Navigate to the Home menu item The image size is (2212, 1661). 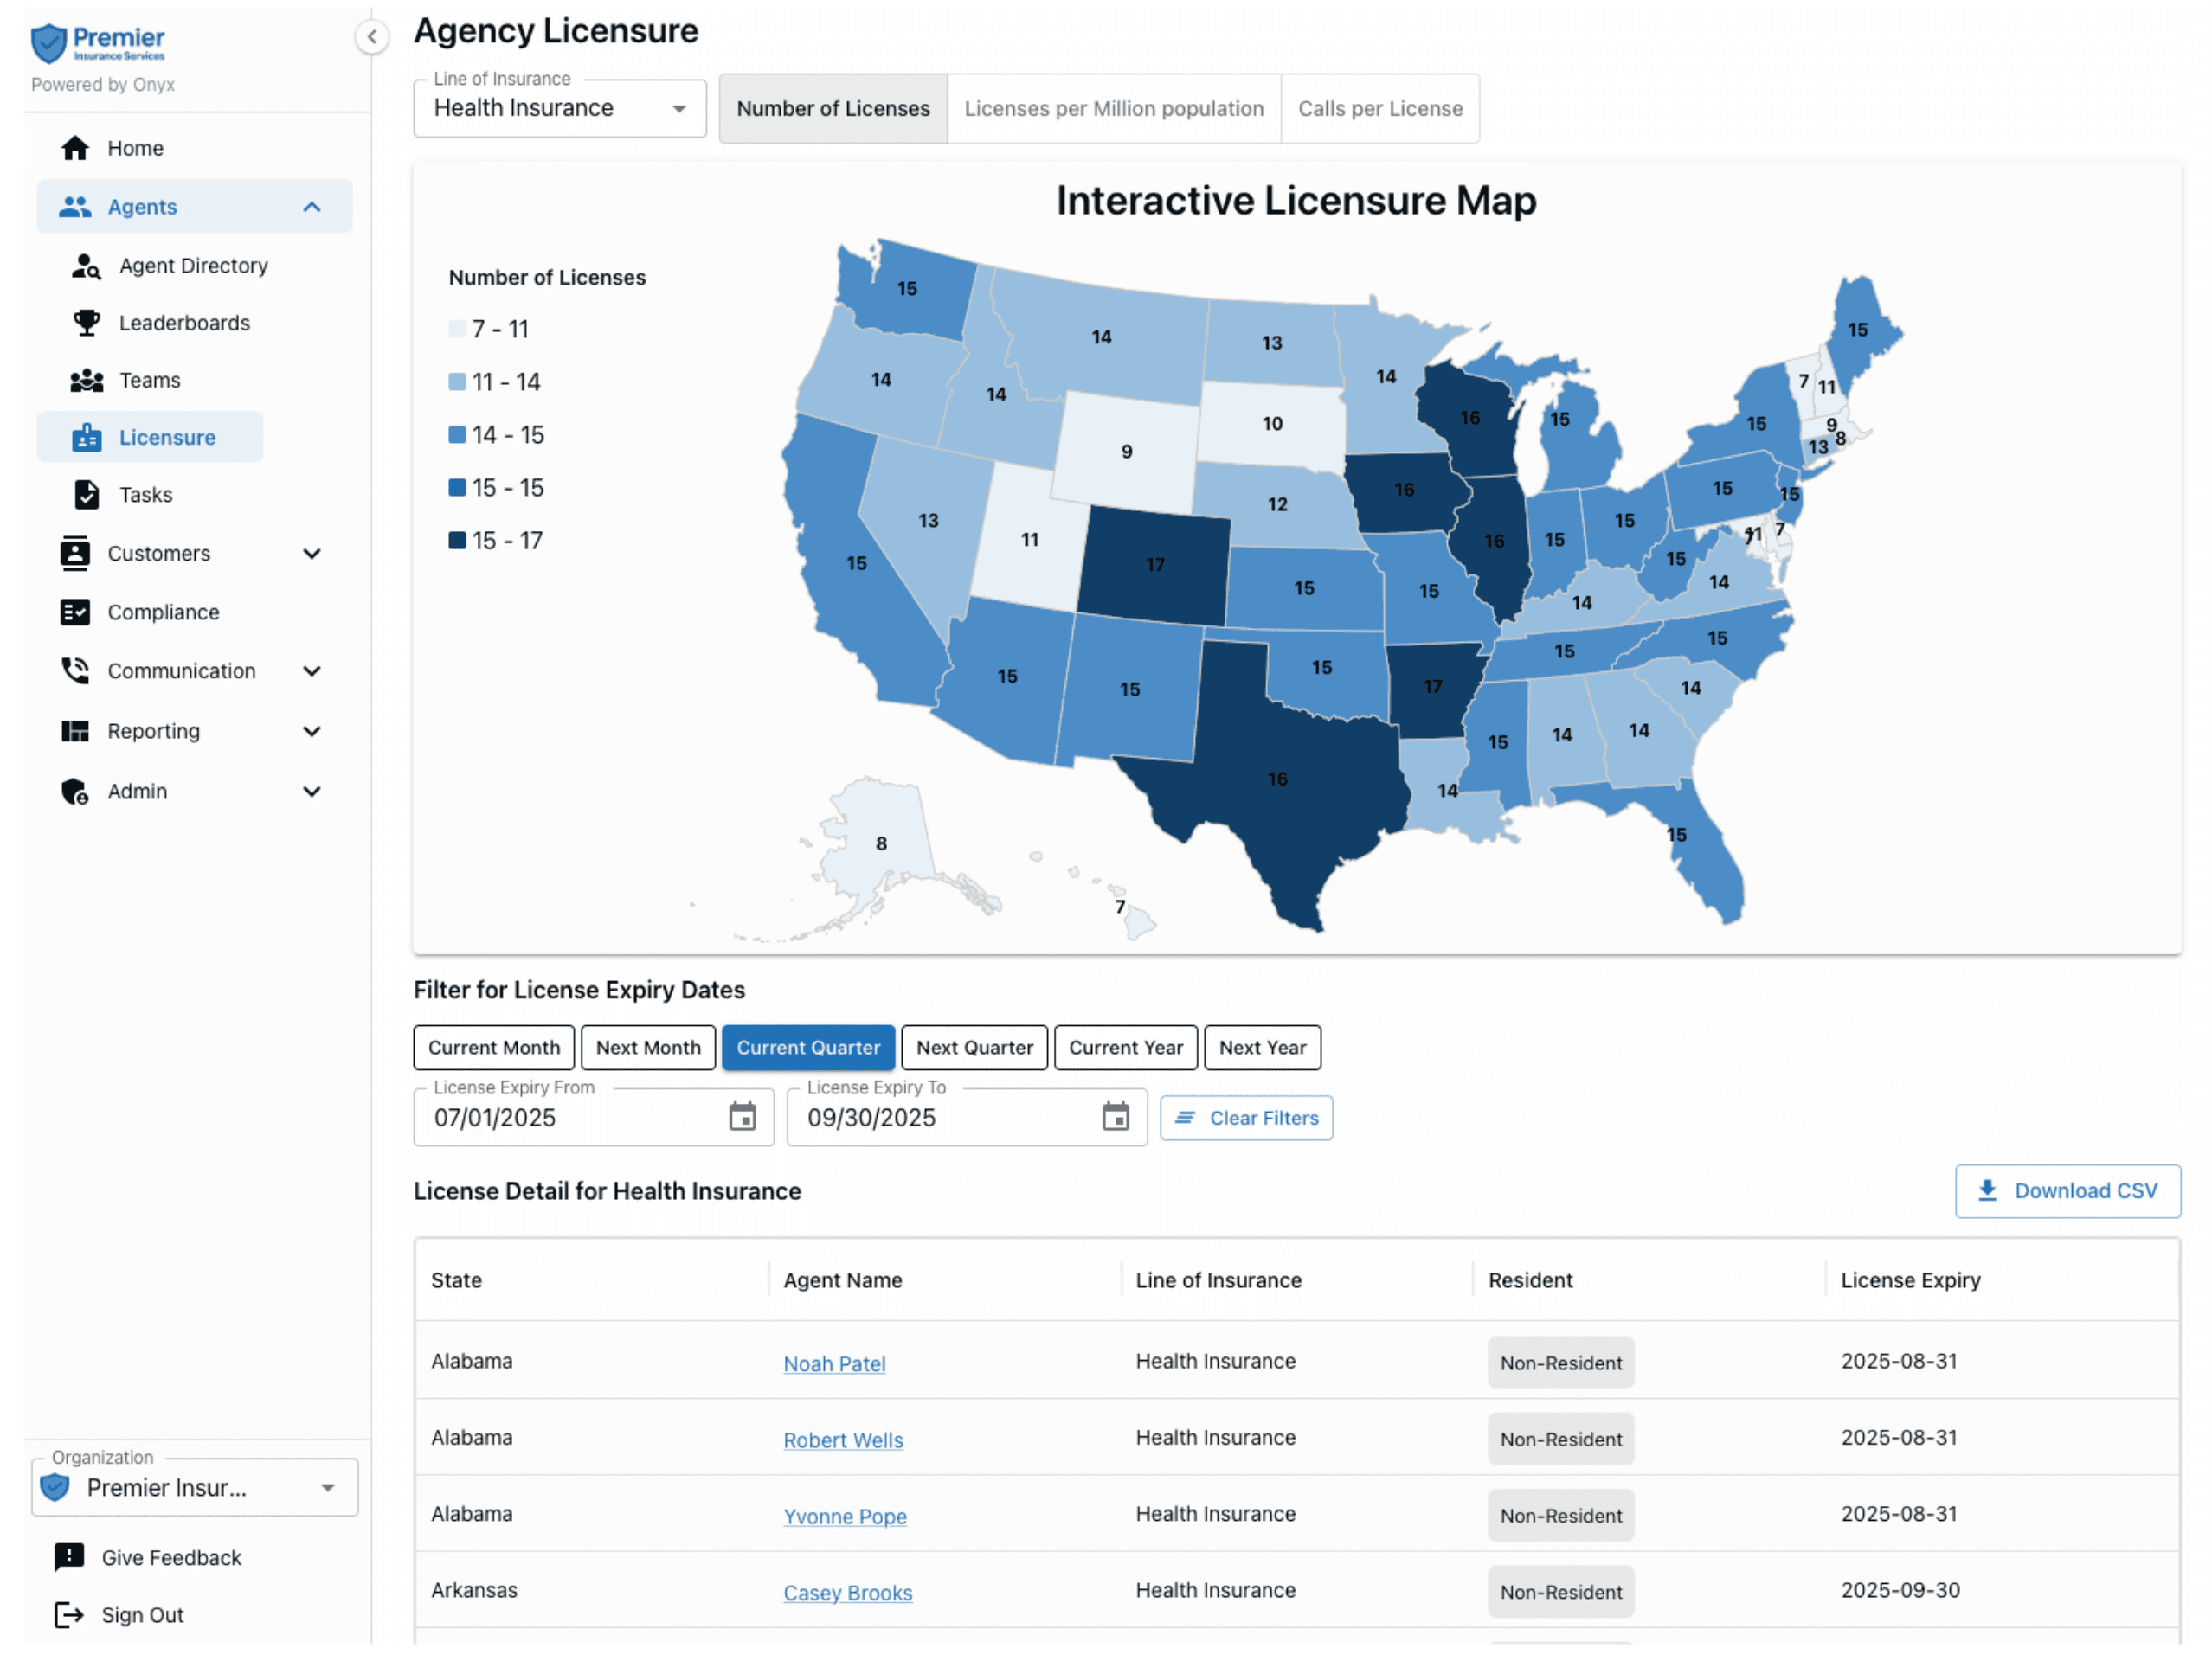click(x=134, y=147)
